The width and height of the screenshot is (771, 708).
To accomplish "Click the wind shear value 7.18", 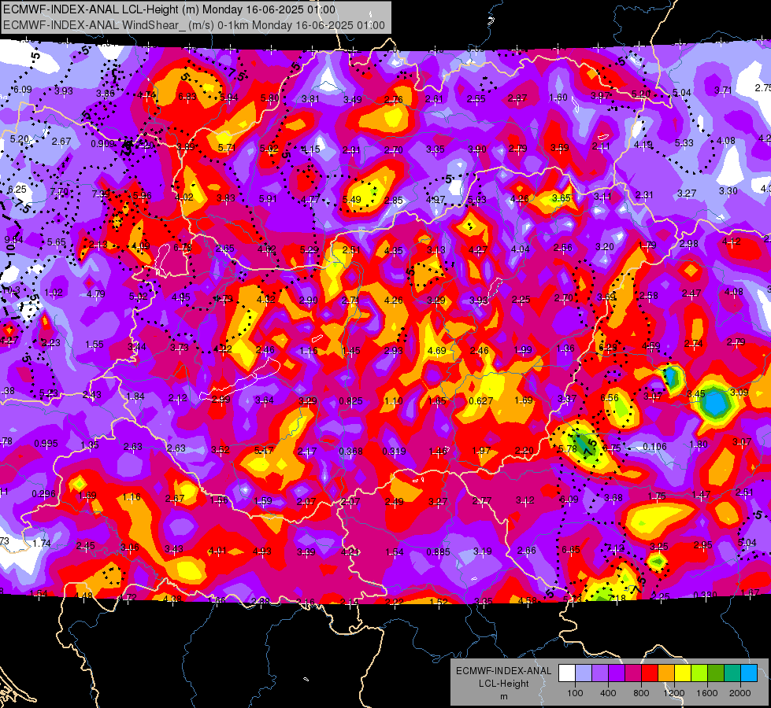I will (x=617, y=598).
